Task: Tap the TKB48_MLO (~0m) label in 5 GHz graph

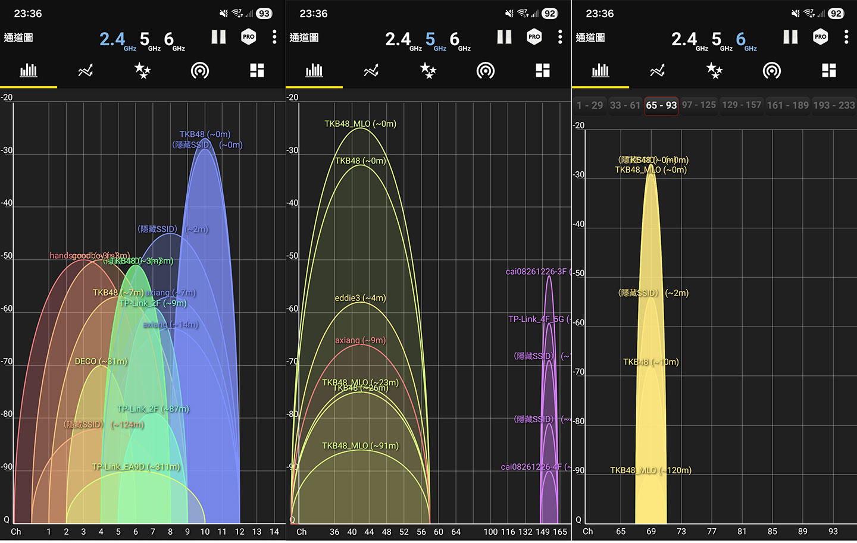Action: pyautogui.click(x=360, y=124)
